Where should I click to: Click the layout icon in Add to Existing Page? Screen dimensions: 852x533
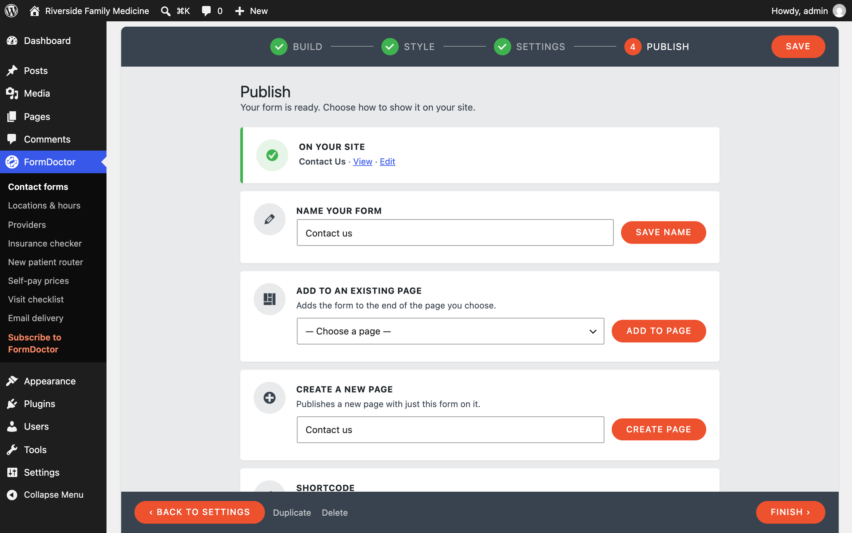pyautogui.click(x=269, y=299)
